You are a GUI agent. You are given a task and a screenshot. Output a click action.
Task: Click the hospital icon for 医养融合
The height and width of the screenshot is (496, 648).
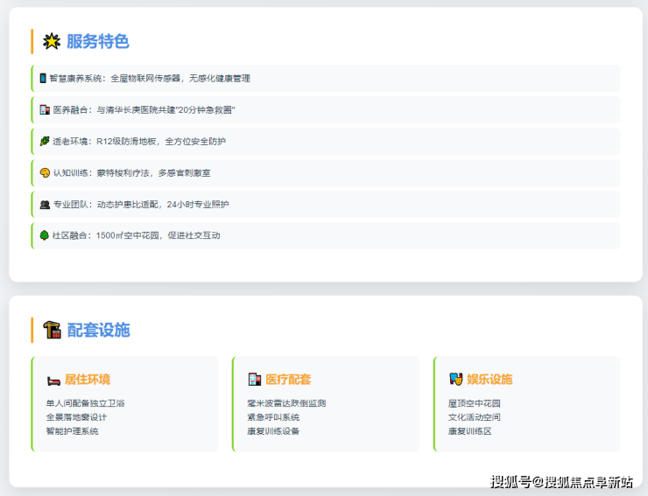tap(44, 110)
